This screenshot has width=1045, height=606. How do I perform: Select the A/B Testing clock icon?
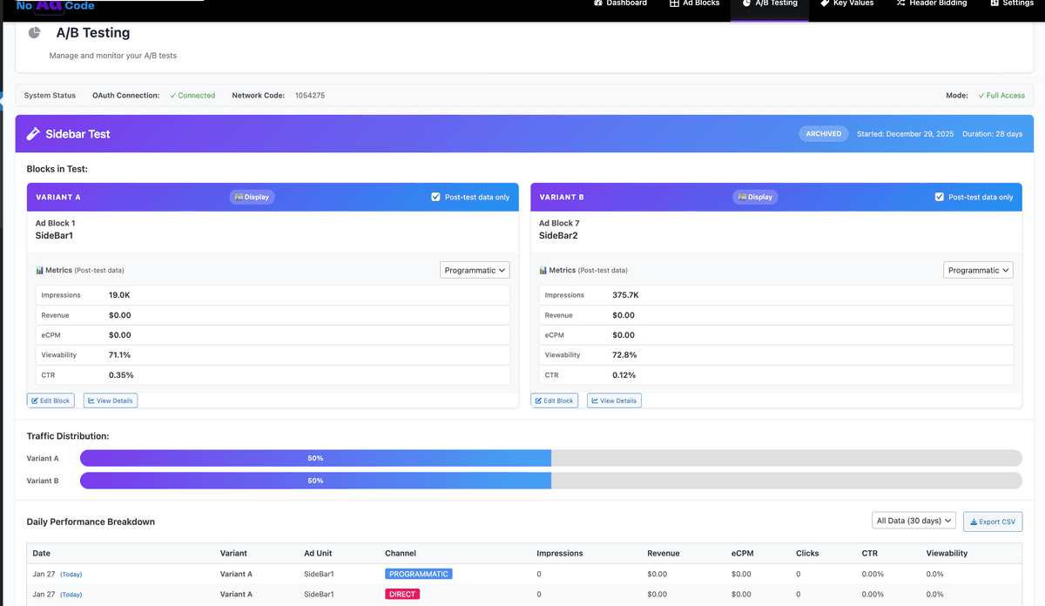point(745,3)
